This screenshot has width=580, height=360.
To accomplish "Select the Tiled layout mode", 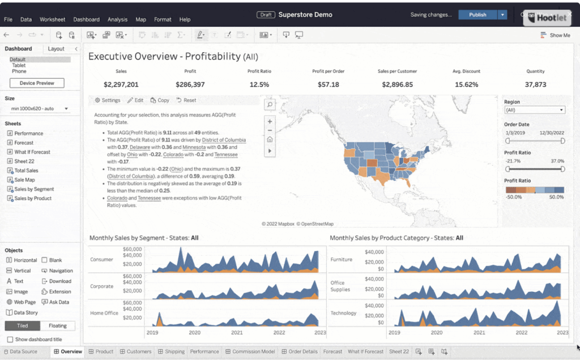I will [23, 326].
